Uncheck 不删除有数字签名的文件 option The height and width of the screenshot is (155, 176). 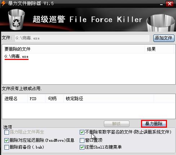pos(82,132)
